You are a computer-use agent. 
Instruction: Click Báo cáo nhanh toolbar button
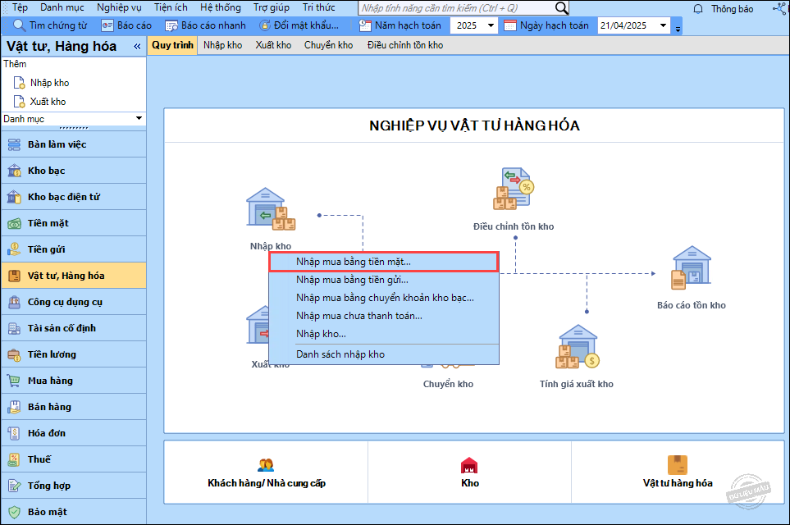(x=205, y=25)
